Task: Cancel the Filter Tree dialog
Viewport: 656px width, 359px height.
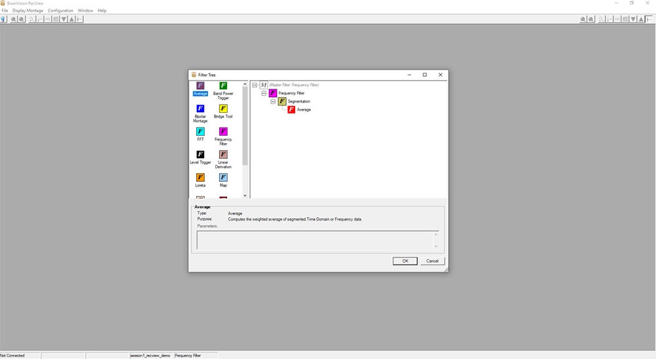Action: point(432,261)
